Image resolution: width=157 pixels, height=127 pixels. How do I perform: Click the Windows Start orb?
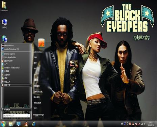coord(3,124)
